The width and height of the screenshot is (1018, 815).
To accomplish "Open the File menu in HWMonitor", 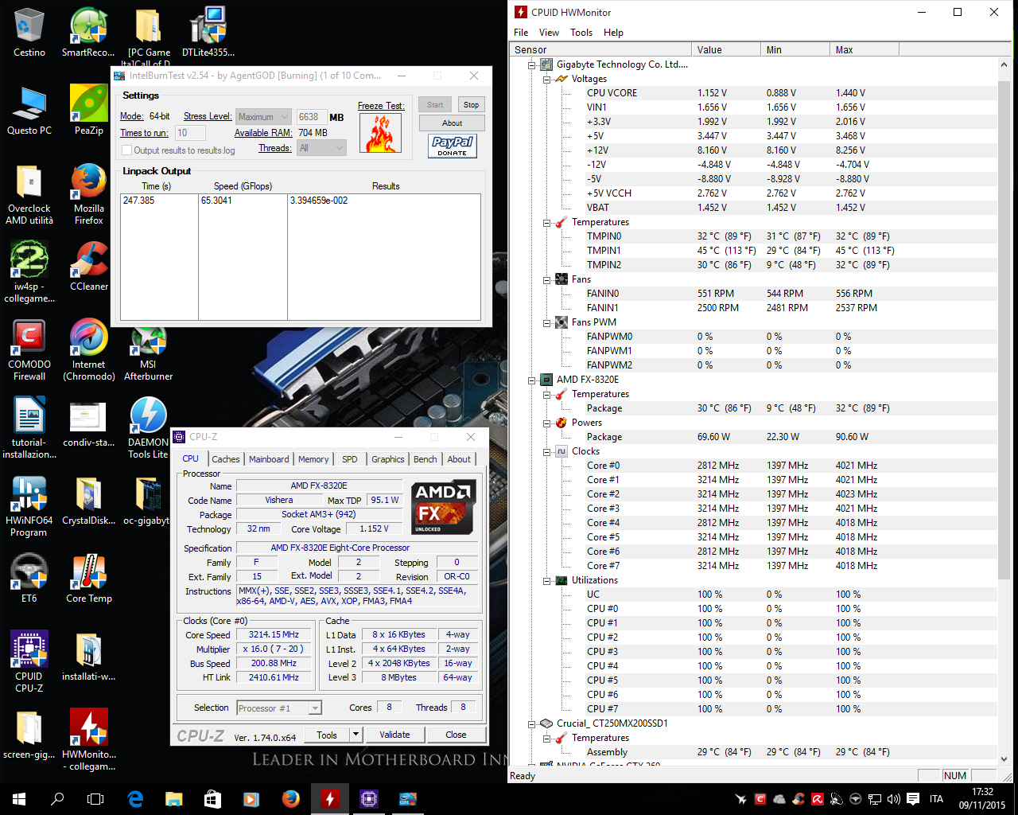I will click(521, 33).
